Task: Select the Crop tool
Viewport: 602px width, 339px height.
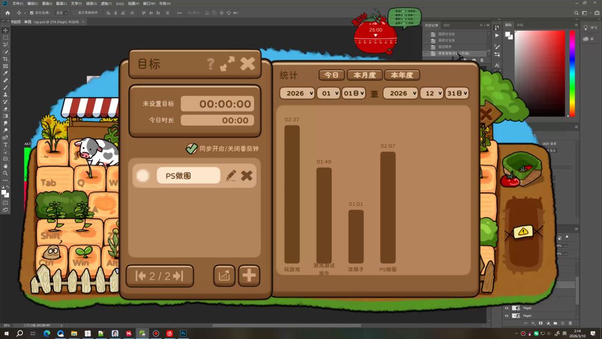Action: [6, 59]
